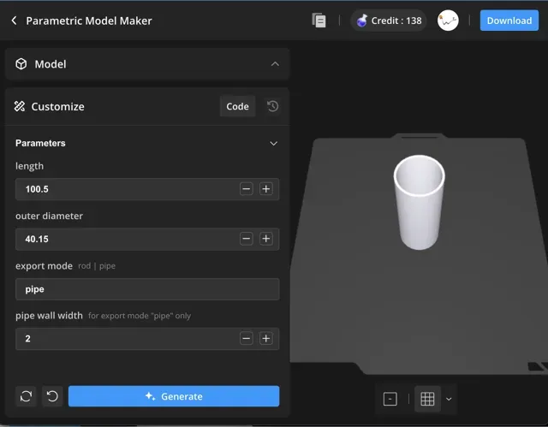Decrease the pipe wall width
This screenshot has width=548, height=427.
247,338
